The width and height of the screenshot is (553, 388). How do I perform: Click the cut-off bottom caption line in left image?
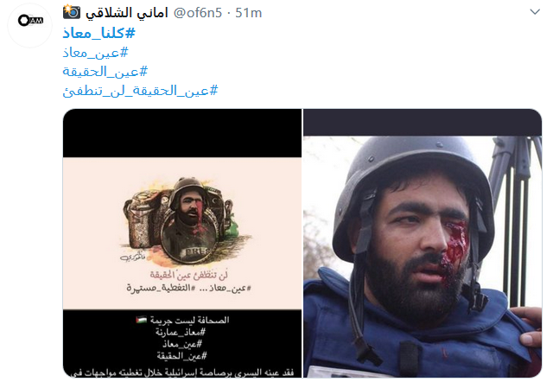point(182,372)
